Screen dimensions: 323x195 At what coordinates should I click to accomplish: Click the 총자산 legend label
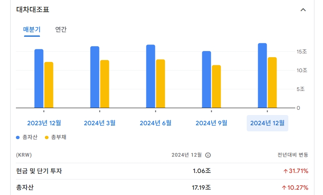30,137
